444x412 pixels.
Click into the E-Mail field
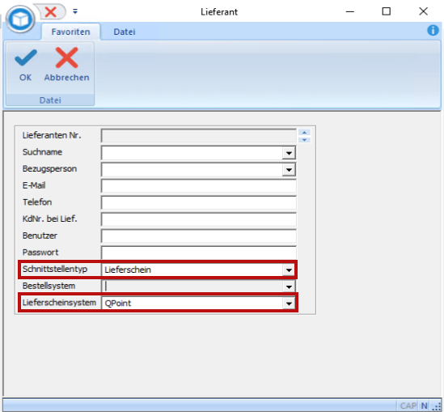pos(199,186)
